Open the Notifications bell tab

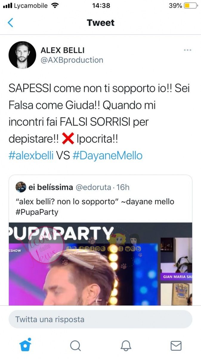click(126, 346)
